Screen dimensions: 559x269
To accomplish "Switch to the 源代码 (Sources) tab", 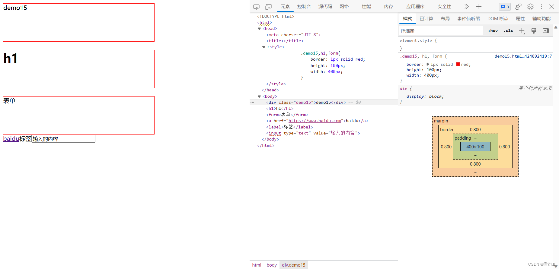I will click(x=325, y=7).
